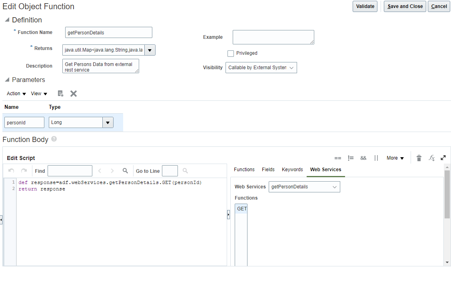Click Save and Close button
451x288 pixels.
405,6
